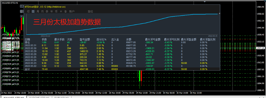Click the M tab in statistics panel
The height and width of the screenshot is (98, 266).
(x=61, y=11)
